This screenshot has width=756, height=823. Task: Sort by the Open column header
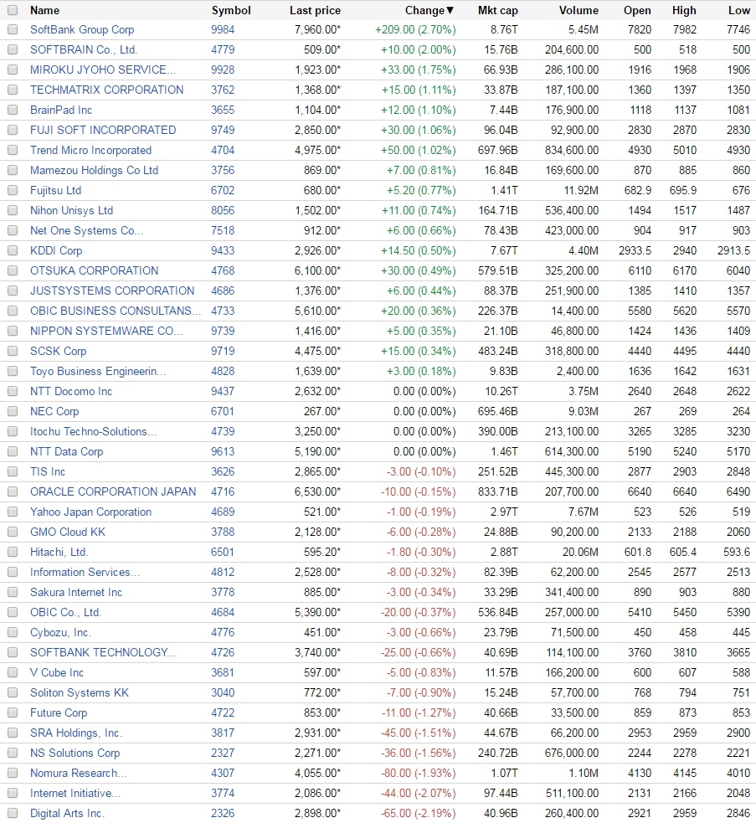click(637, 11)
